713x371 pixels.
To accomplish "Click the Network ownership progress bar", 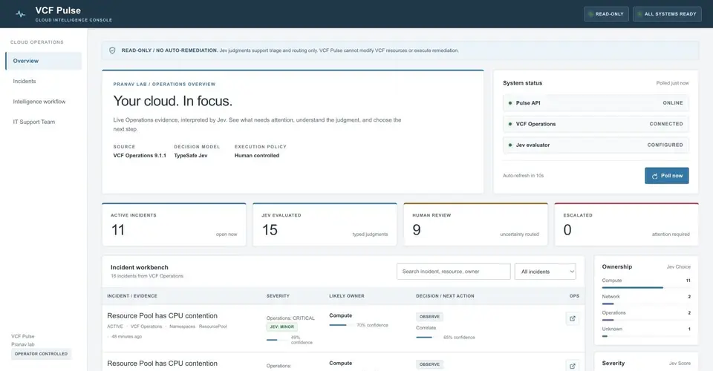I will pos(646,303).
